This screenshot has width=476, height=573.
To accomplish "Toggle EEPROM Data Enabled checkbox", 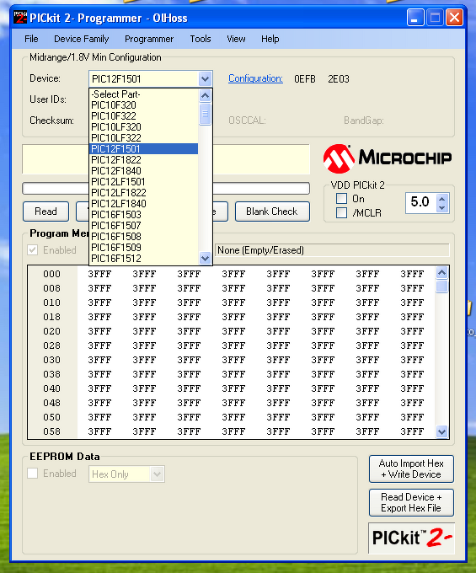I will [33, 474].
